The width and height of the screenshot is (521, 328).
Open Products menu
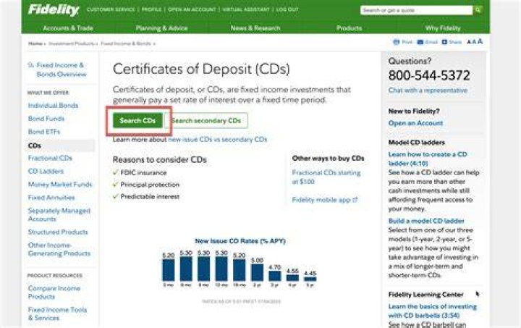click(x=349, y=28)
